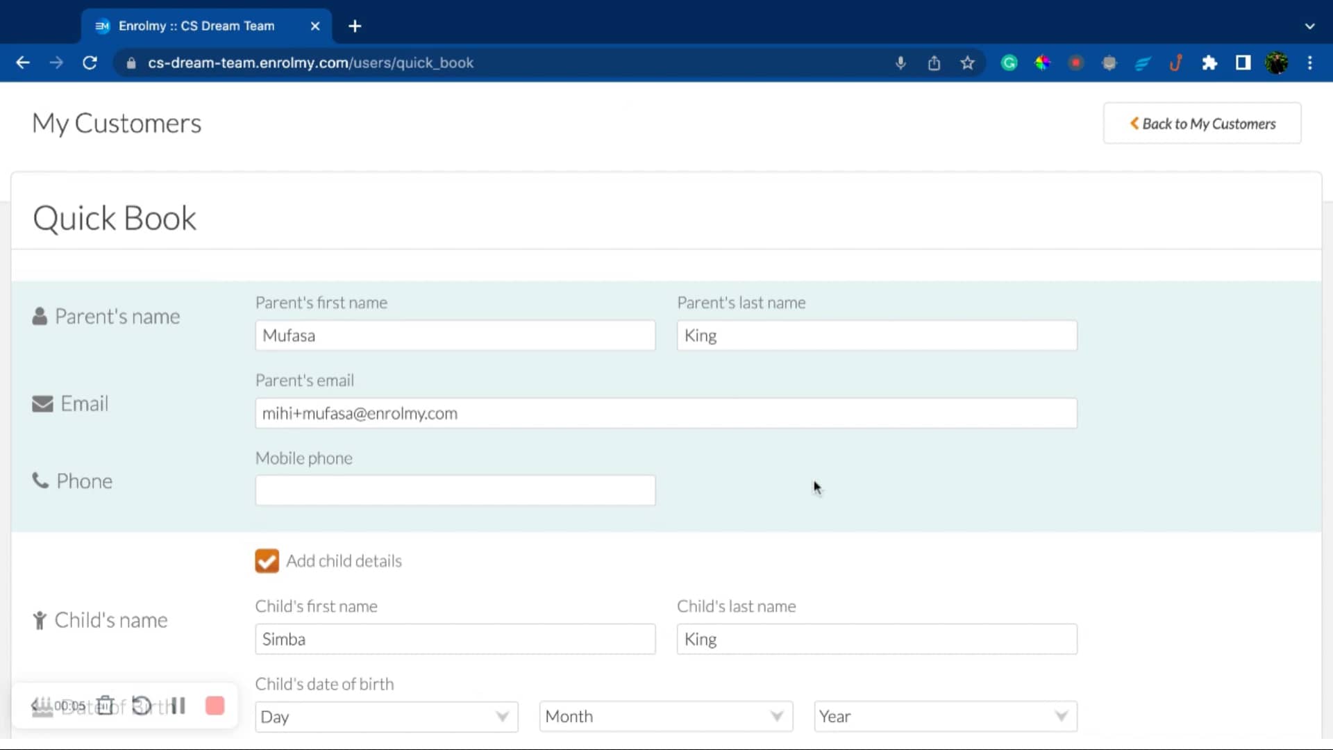
Task: Expand the Month dropdown
Action: click(665, 717)
